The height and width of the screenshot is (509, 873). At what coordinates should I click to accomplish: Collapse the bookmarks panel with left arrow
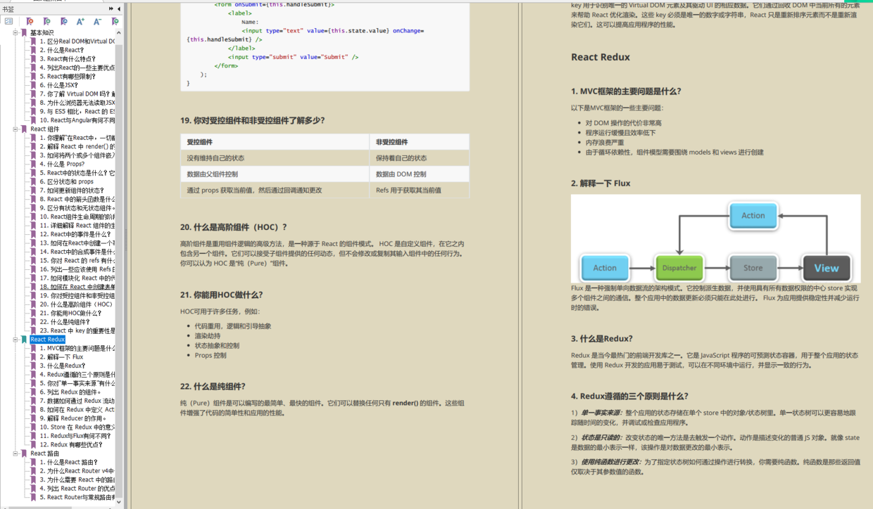pos(119,8)
